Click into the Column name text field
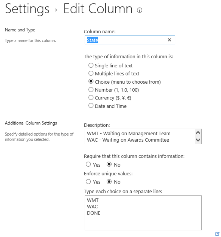 point(126,40)
